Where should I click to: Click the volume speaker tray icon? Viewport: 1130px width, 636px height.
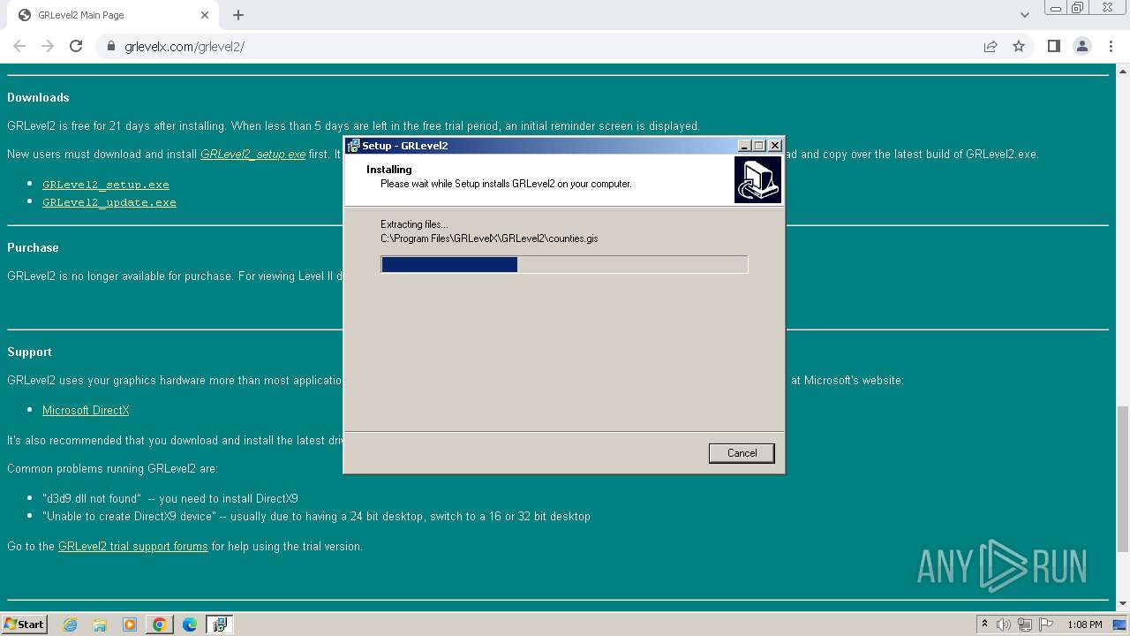click(x=1004, y=625)
